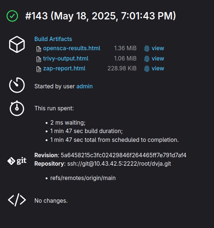The image size is (214, 228).
Task: Click fingerprint icon for zap-report.html
Action: (x=147, y=69)
